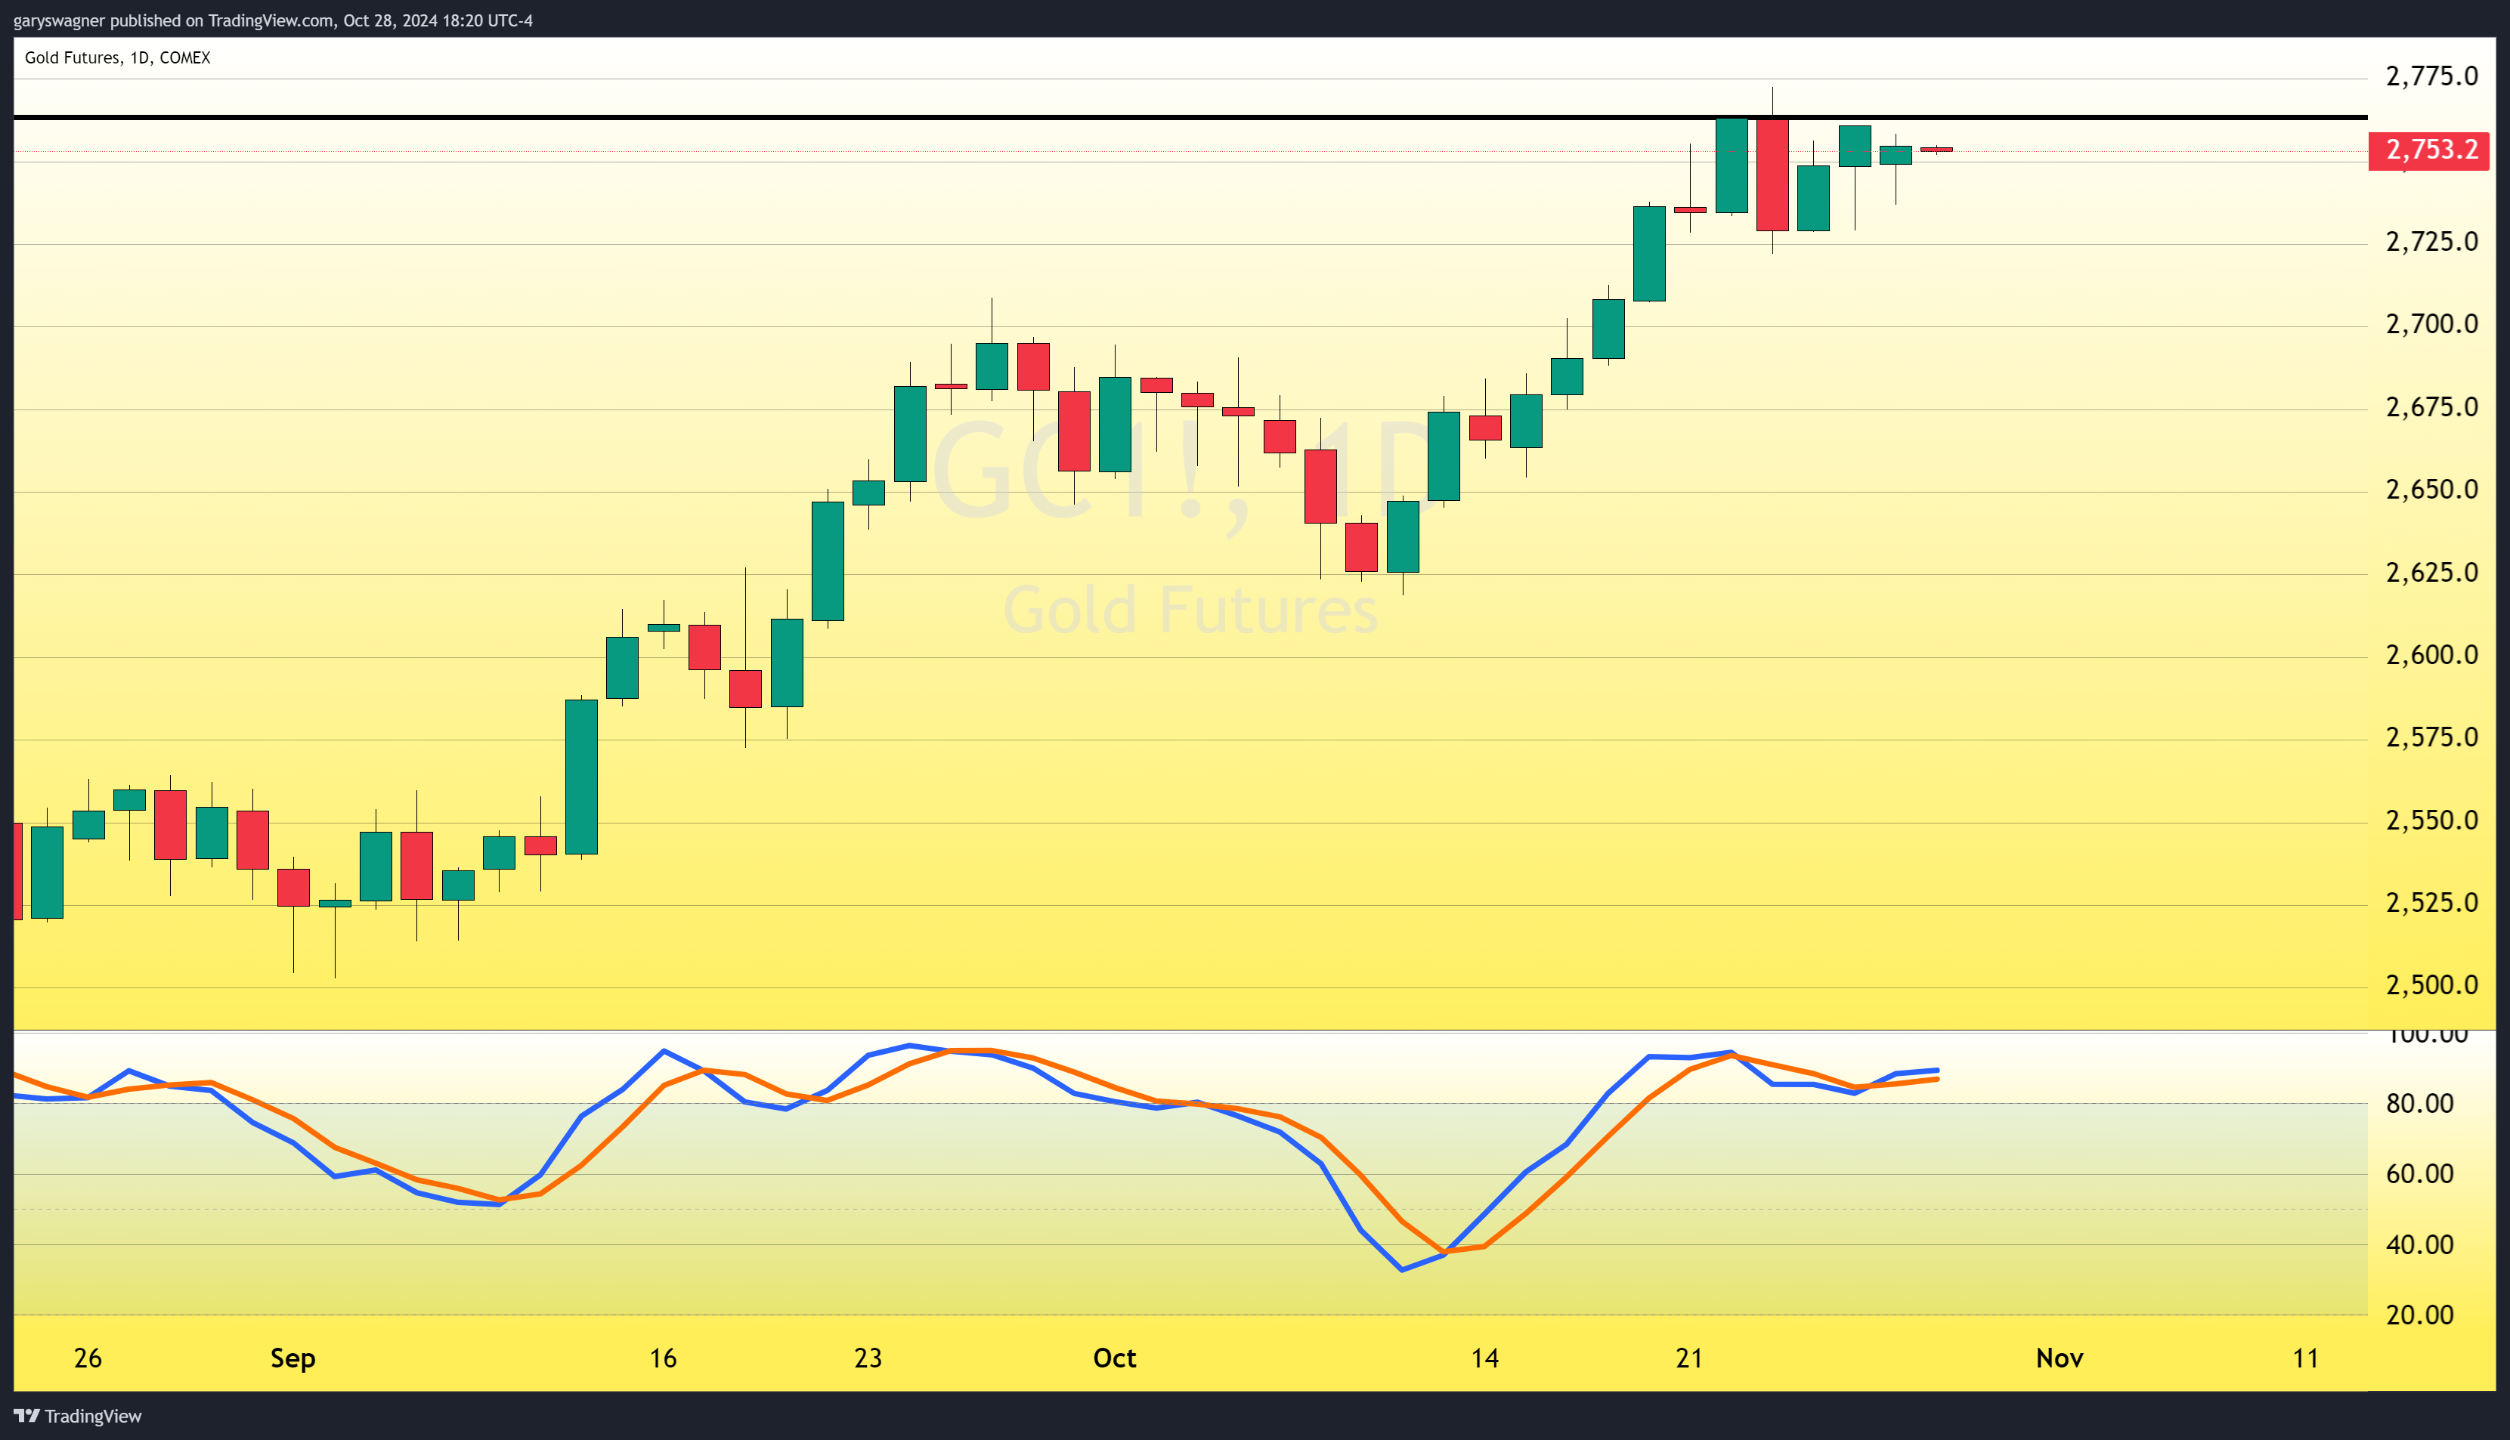Screen dimensions: 2510x1440
Task: Click the 80.00 level on stochastic scale
Action: [2419, 1104]
